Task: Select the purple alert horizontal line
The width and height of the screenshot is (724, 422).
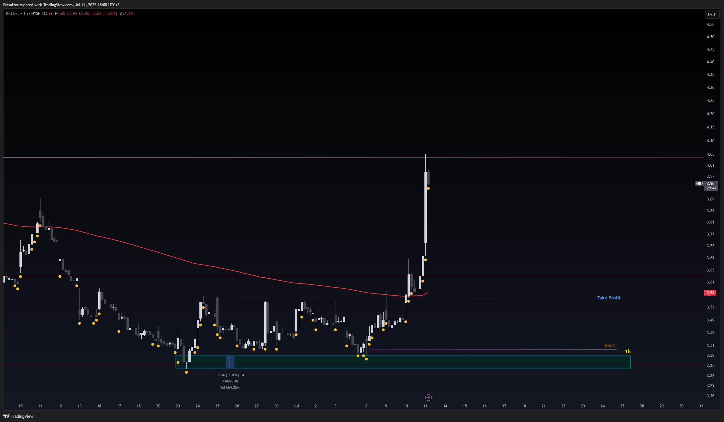Action: 493,350
